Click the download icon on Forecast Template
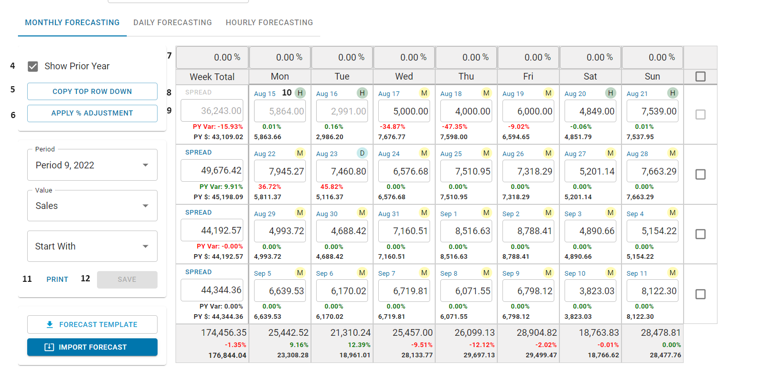This screenshot has height=383, width=757. pos(50,324)
